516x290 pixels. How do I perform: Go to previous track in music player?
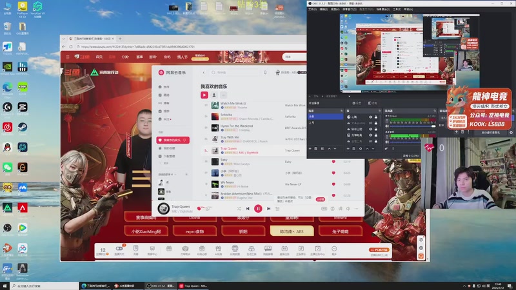248,208
